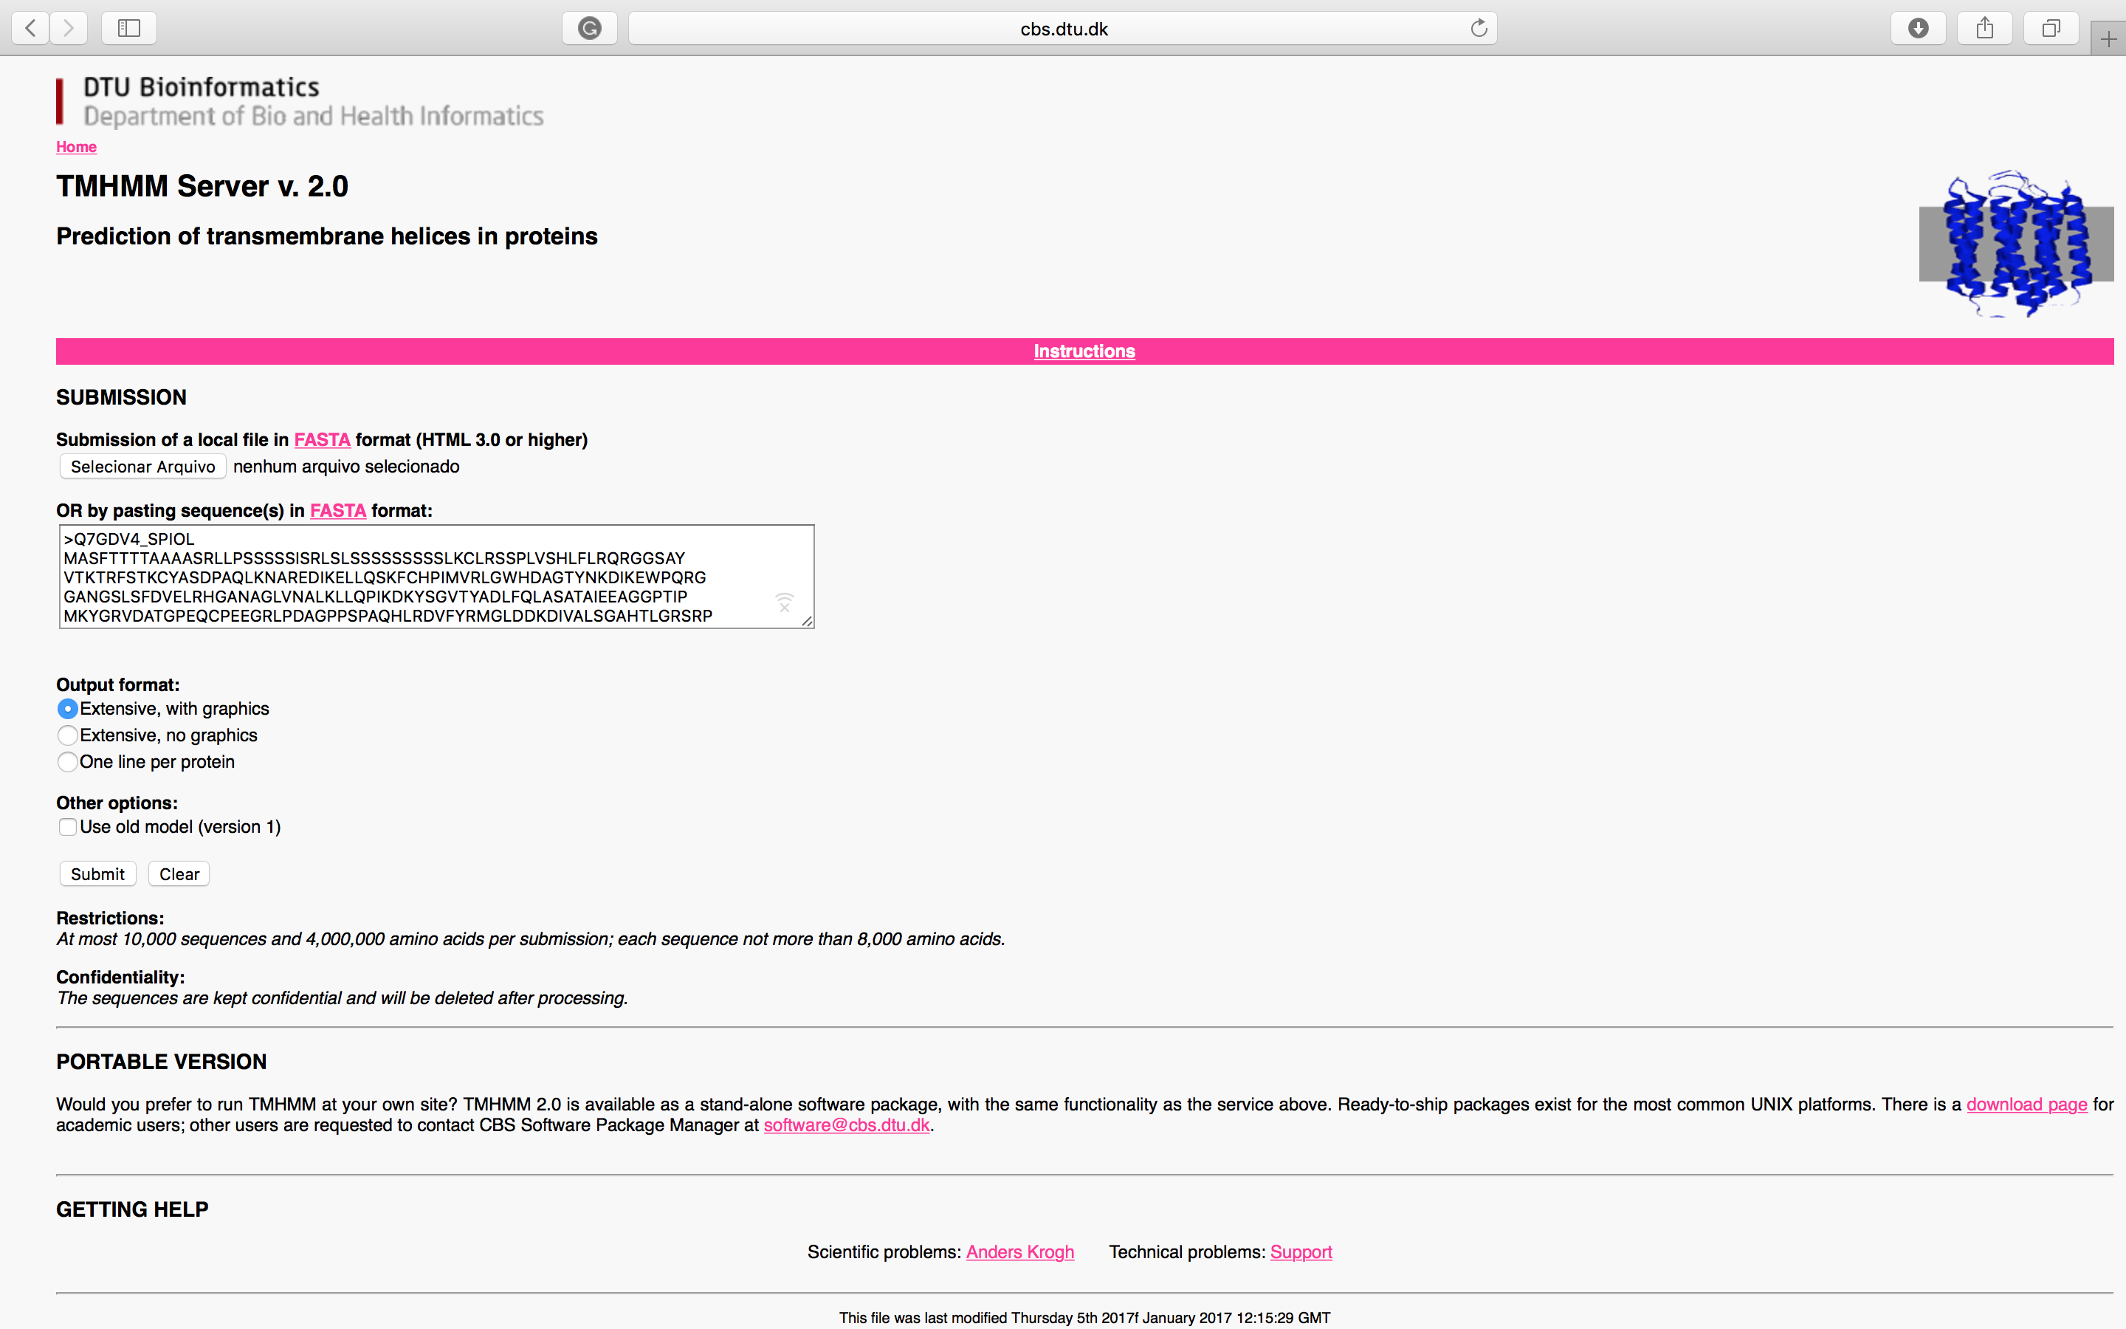Select 'Extensive, with graphics' output format
The image size is (2126, 1329).
coord(68,709)
